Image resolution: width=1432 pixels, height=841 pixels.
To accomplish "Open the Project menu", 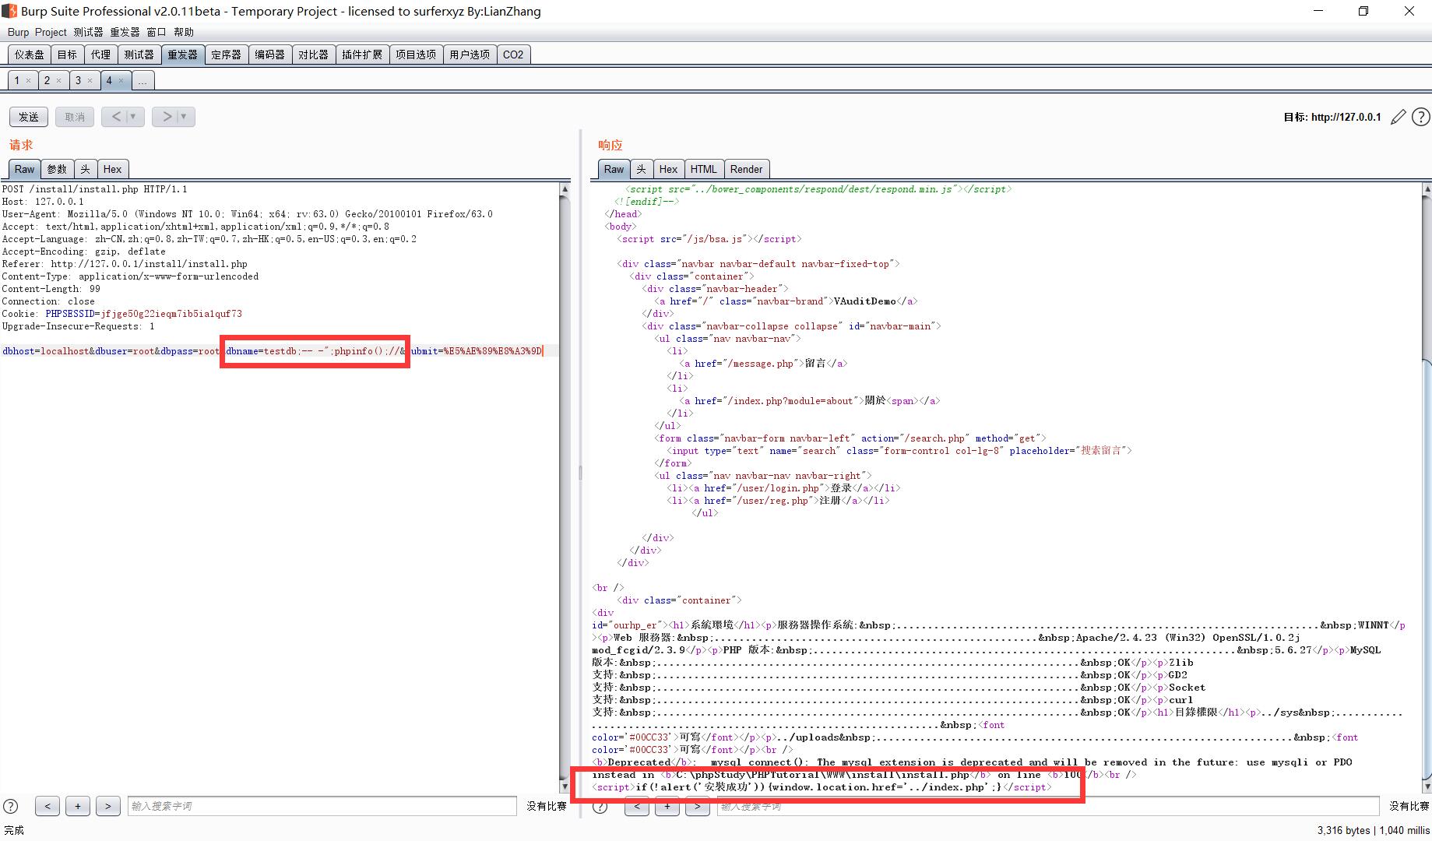I will click(51, 32).
